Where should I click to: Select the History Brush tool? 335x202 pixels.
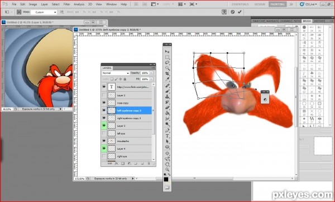(x=167, y=102)
